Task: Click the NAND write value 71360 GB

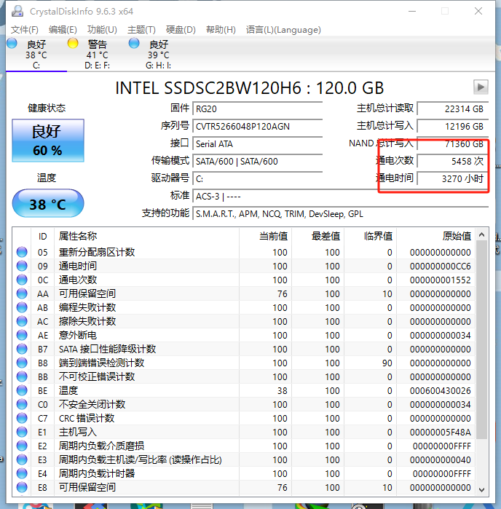Action: click(x=453, y=143)
